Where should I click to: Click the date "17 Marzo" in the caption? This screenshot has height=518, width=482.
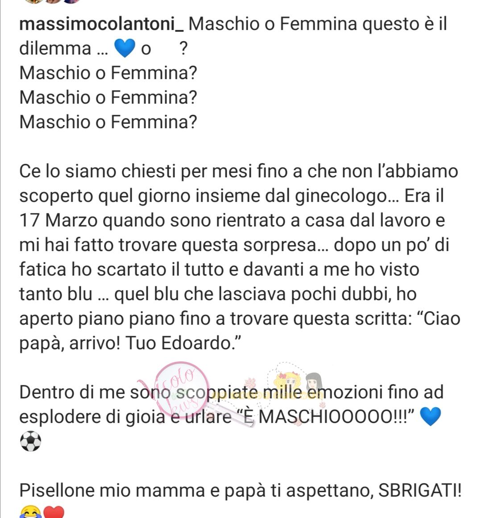(x=58, y=220)
